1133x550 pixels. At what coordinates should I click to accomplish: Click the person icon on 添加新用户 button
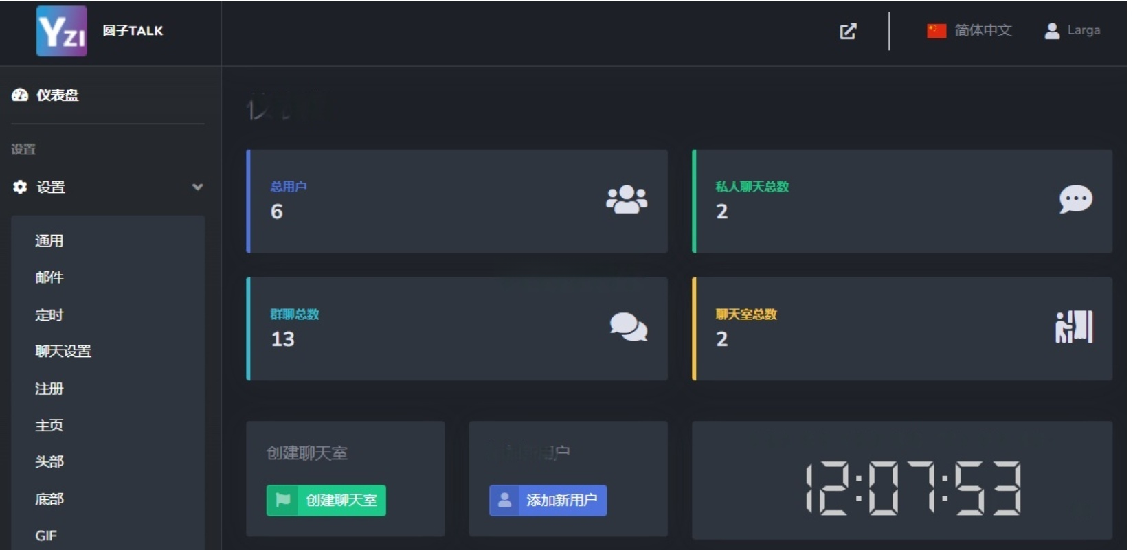click(504, 500)
